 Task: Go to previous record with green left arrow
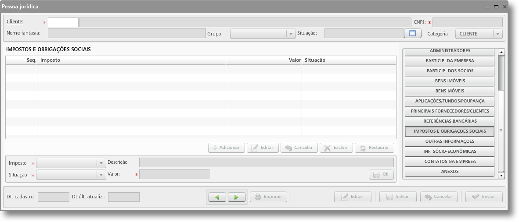(x=217, y=197)
